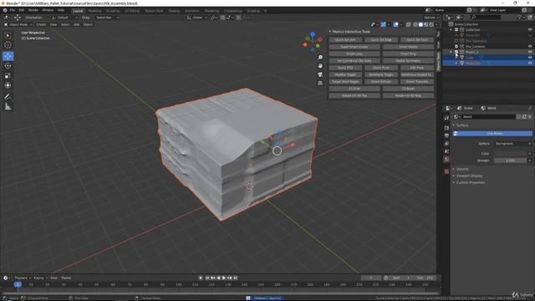Expand the Custom Properties panel
This screenshot has width=535, height=301.
coord(470,182)
